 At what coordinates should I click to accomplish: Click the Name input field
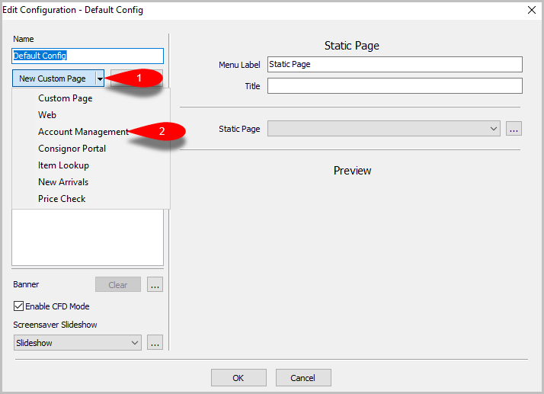[x=88, y=56]
